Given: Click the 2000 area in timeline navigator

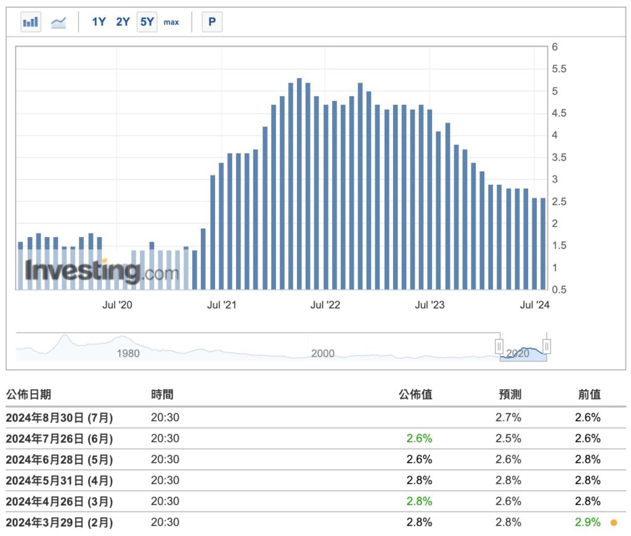Looking at the screenshot, I should click(x=322, y=353).
